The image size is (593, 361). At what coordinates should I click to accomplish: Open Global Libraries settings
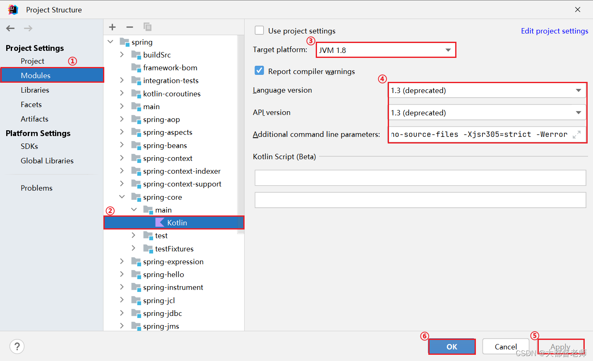click(x=47, y=161)
